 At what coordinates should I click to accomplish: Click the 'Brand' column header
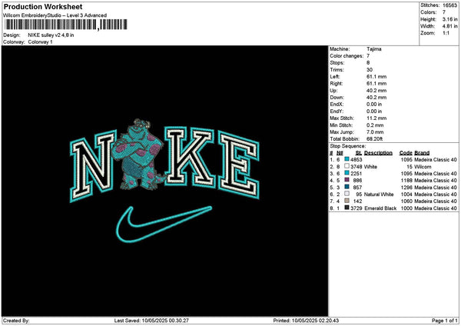click(x=422, y=153)
